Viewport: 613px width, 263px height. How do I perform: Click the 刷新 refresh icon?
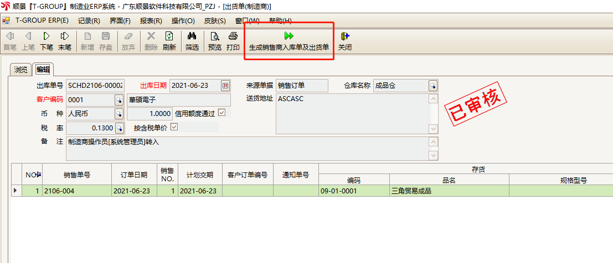(169, 41)
